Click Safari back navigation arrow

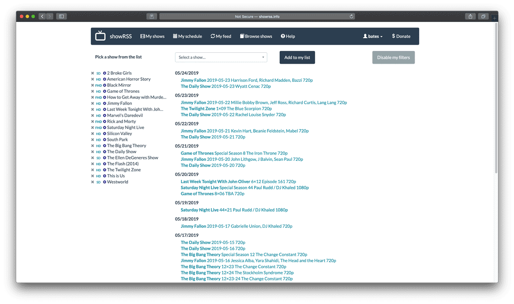[x=42, y=16]
